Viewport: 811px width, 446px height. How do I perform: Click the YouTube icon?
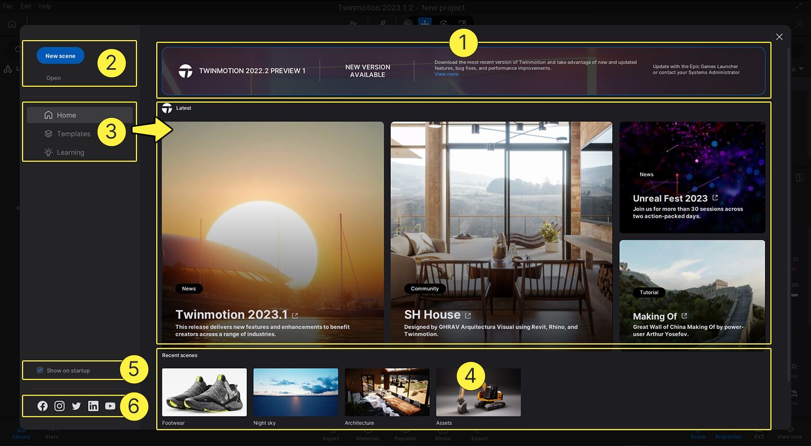tap(111, 406)
